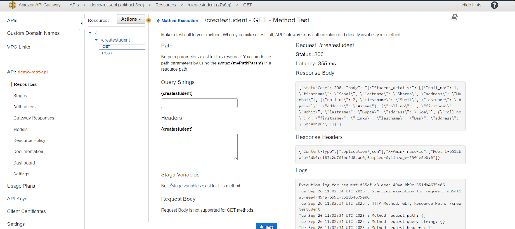Click the orange dot indicator next to Actions
515x229 pixels.
(x=149, y=21)
